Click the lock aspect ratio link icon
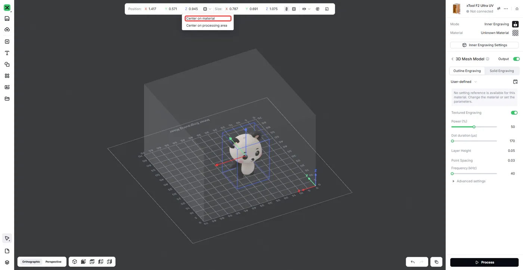Screen dimensions: 523x270 287,9
